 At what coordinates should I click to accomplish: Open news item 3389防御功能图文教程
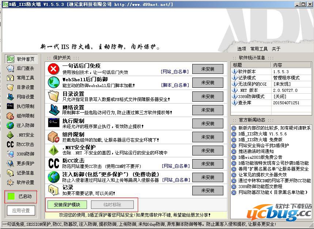pyautogui.click(x=260, y=186)
